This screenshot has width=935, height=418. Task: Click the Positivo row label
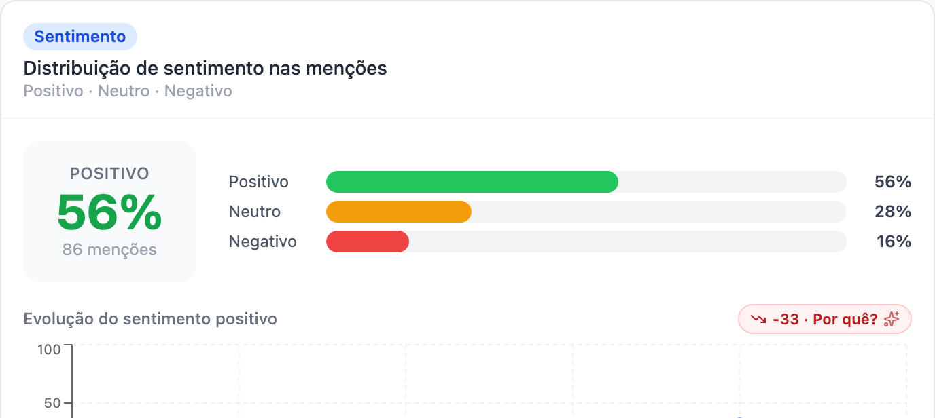tap(259, 182)
